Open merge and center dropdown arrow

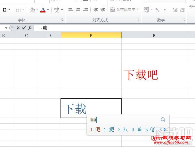(x=138, y=10)
